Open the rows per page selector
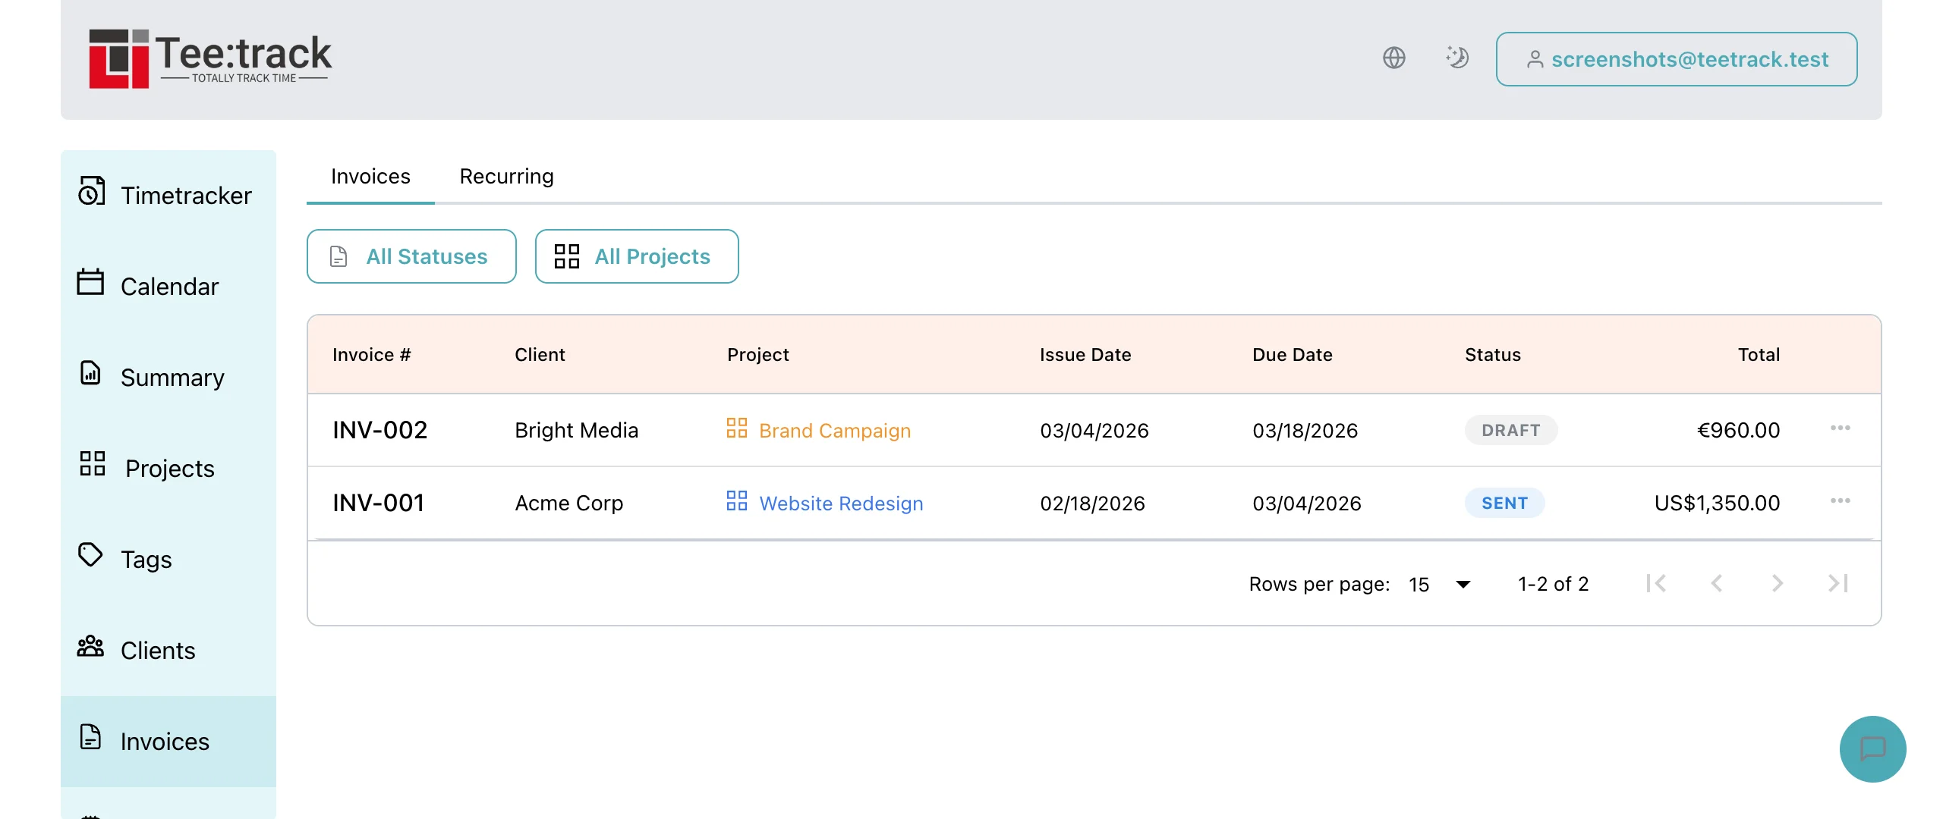The height and width of the screenshot is (819, 1943). coord(1440,584)
